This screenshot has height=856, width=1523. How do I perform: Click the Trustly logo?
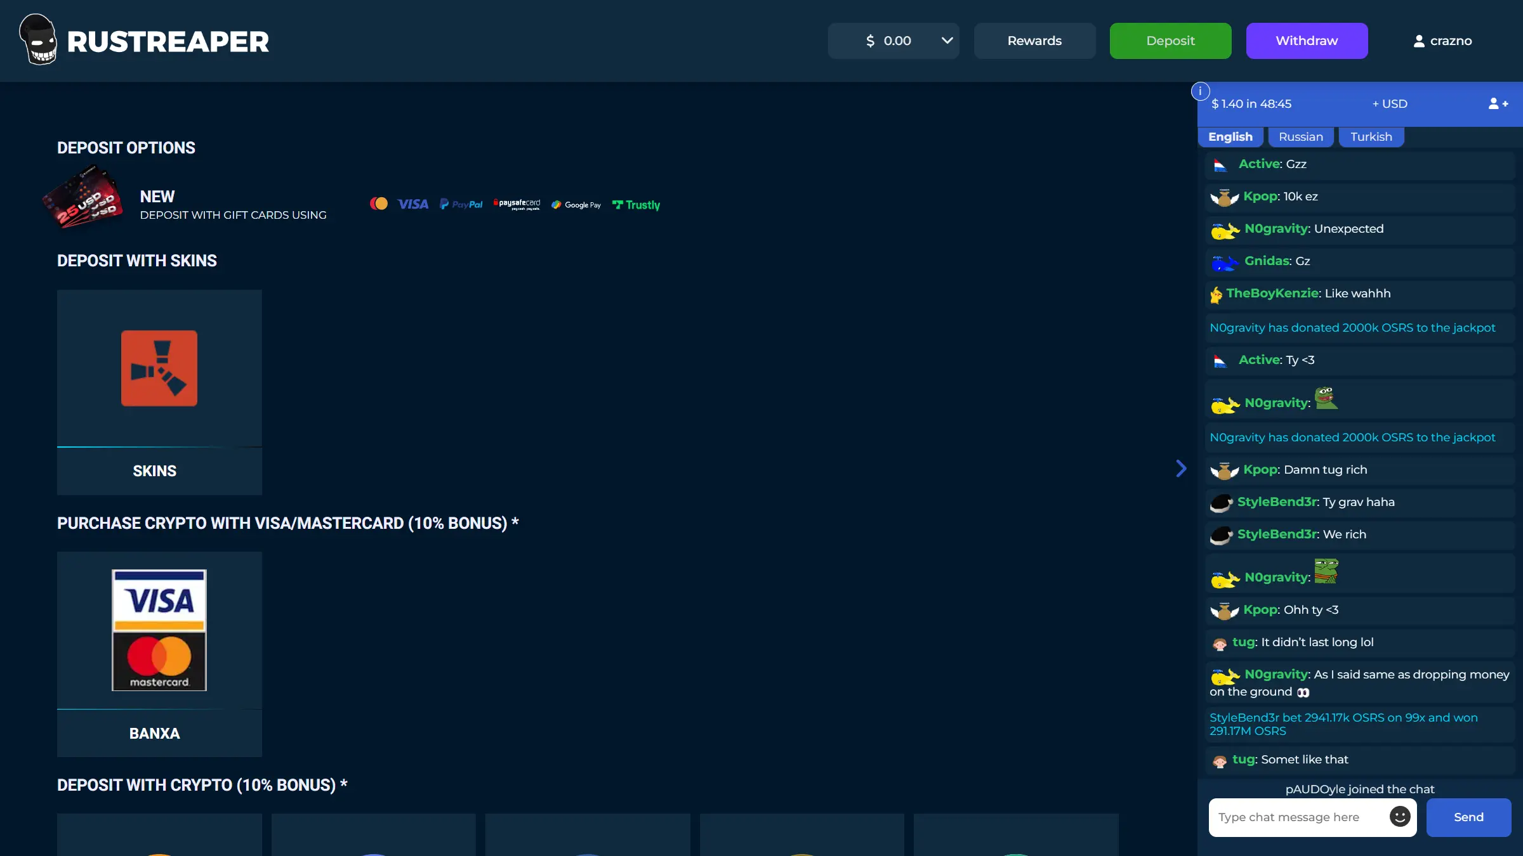pyautogui.click(x=636, y=205)
